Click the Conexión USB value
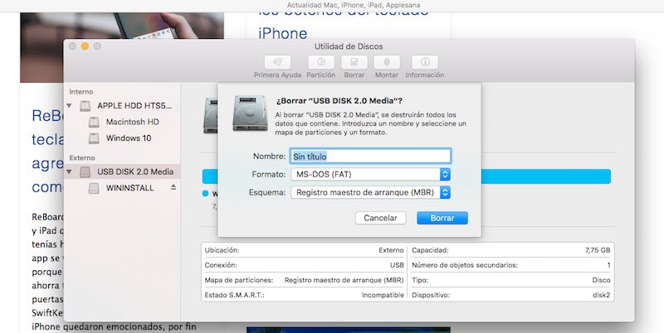 [x=397, y=265]
